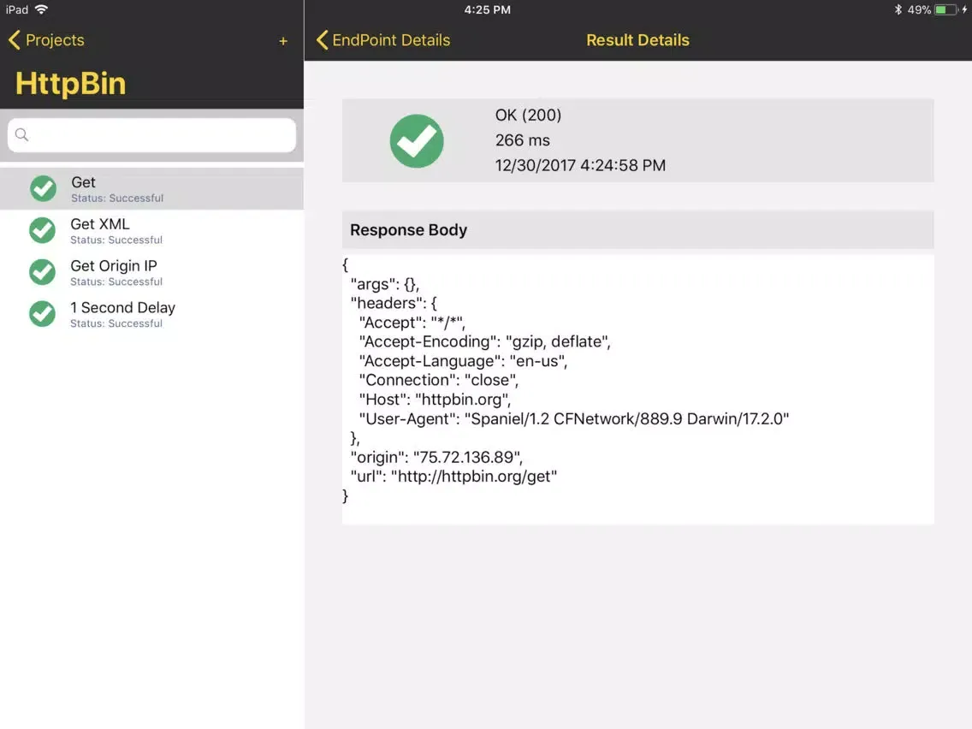
Task: Click the OK (200) status text
Action: pos(528,116)
